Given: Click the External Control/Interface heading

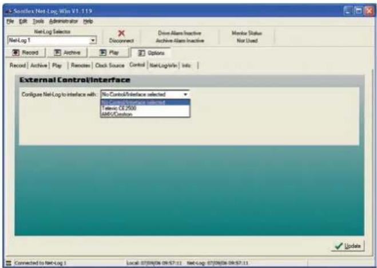Looking at the screenshot, I should [x=75, y=80].
